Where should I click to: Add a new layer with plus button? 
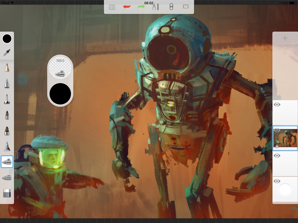[x=285, y=38]
